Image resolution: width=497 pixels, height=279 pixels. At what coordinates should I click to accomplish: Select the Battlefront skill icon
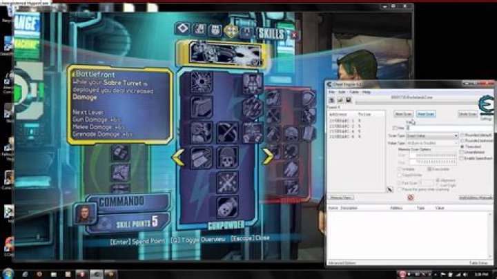point(253,133)
